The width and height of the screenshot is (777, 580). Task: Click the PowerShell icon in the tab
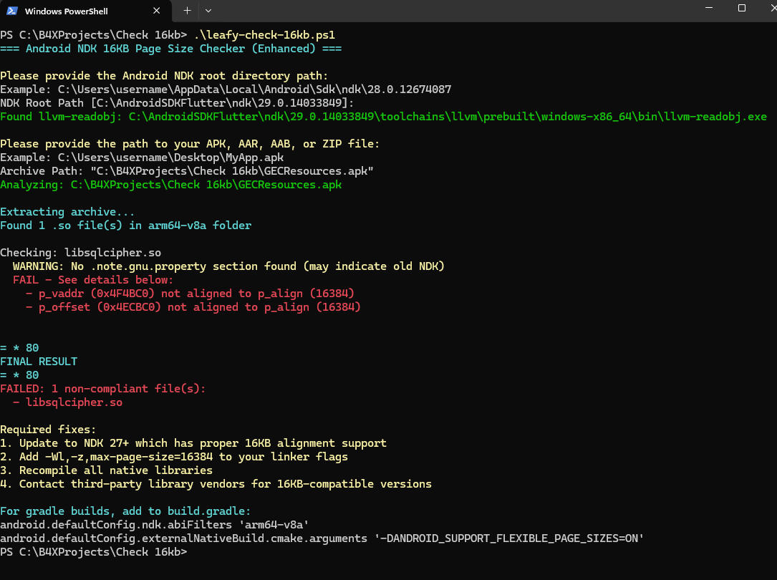[12, 11]
